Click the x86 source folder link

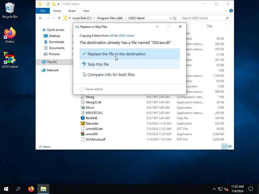(x=112, y=36)
